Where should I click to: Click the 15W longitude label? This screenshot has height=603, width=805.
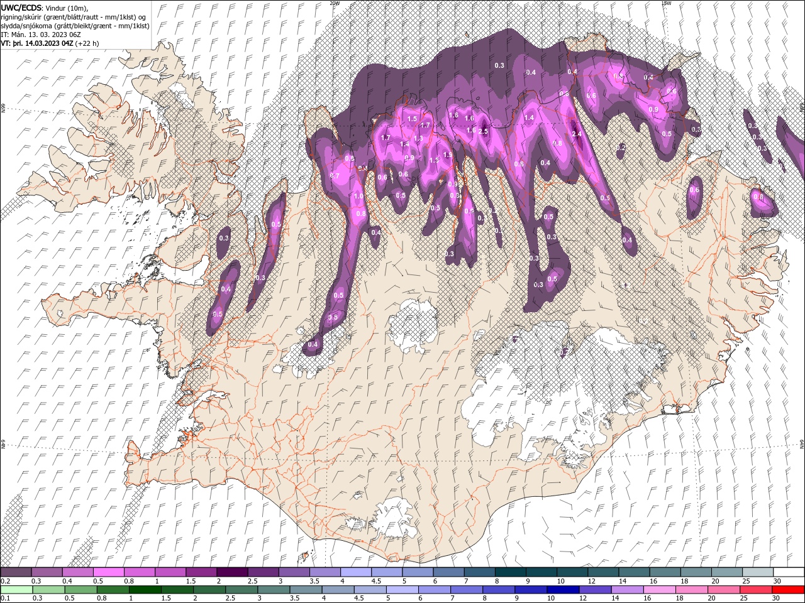667,3
